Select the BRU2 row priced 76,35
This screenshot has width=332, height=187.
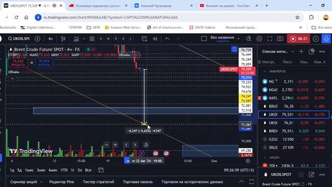(x=294, y=106)
